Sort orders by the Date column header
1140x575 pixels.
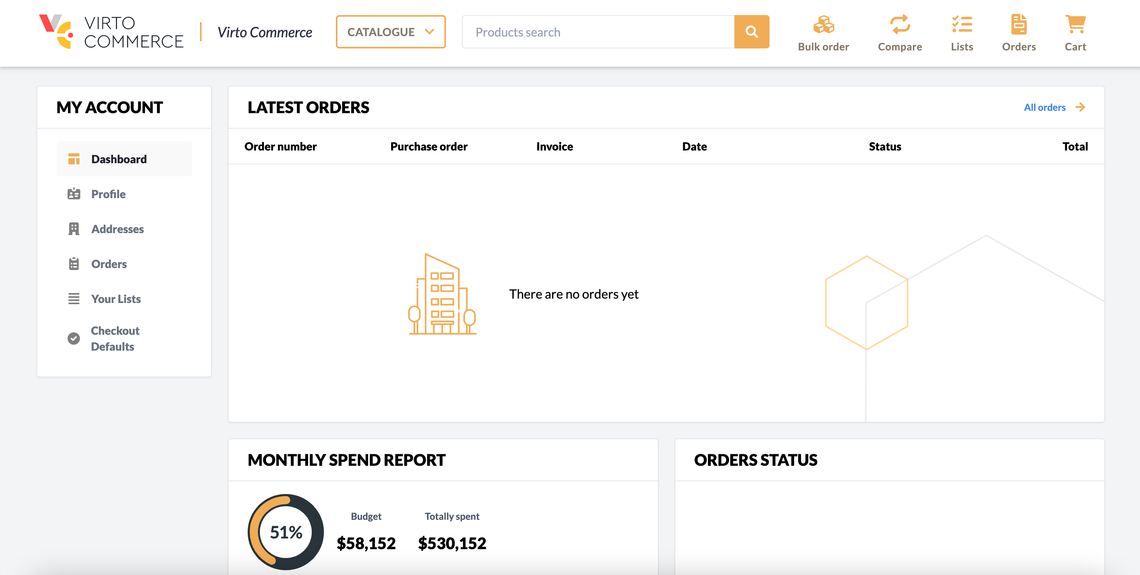pos(694,146)
